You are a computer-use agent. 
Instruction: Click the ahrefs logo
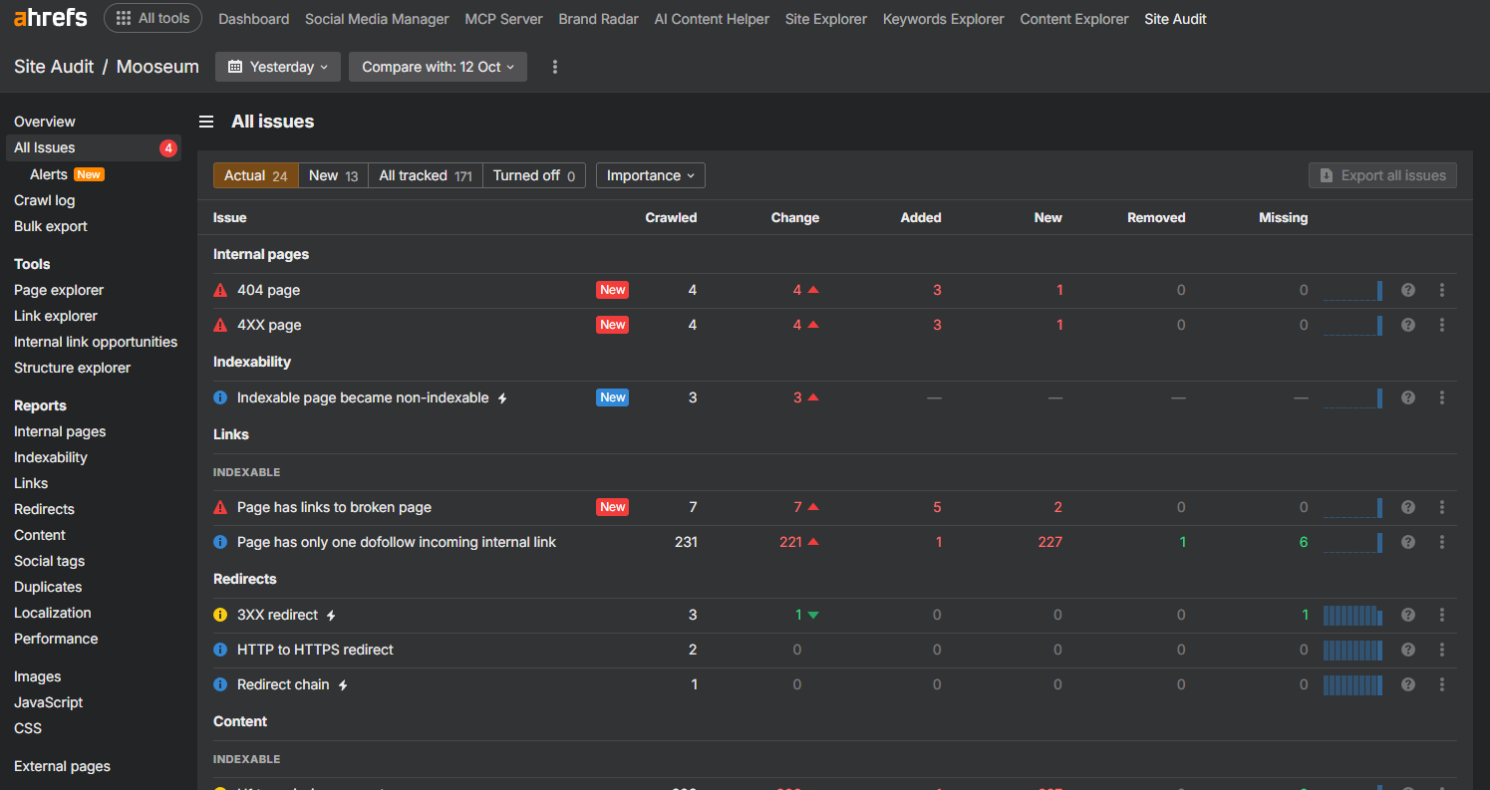(50, 16)
